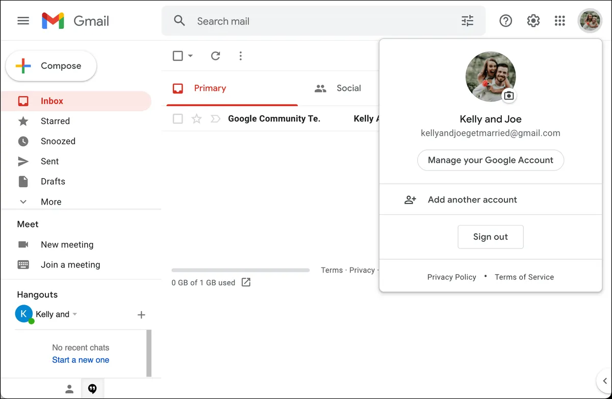Click Join a meeting
Screen dimensions: 612x399
[x=70, y=264]
